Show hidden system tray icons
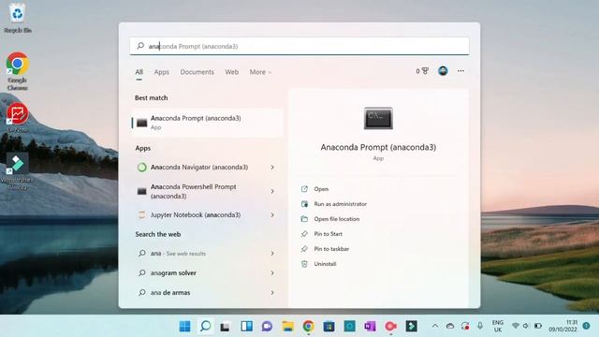This screenshot has width=599, height=337. tap(434, 326)
